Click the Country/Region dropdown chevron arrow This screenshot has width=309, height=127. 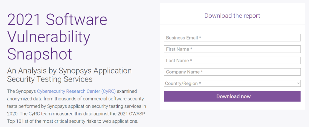(298, 83)
